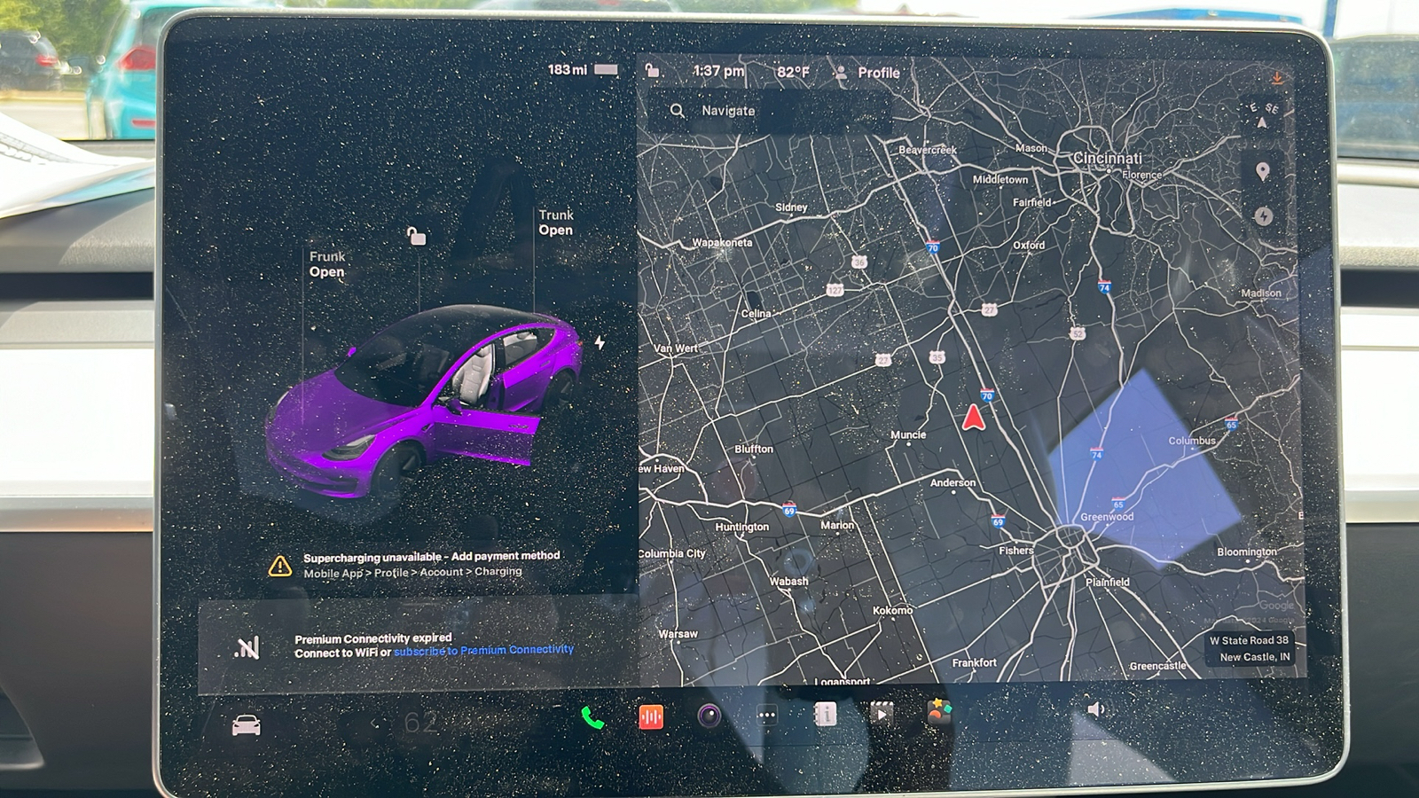1419x798 pixels.
Task: Launch the Theater app icon
Action: pos(882,713)
